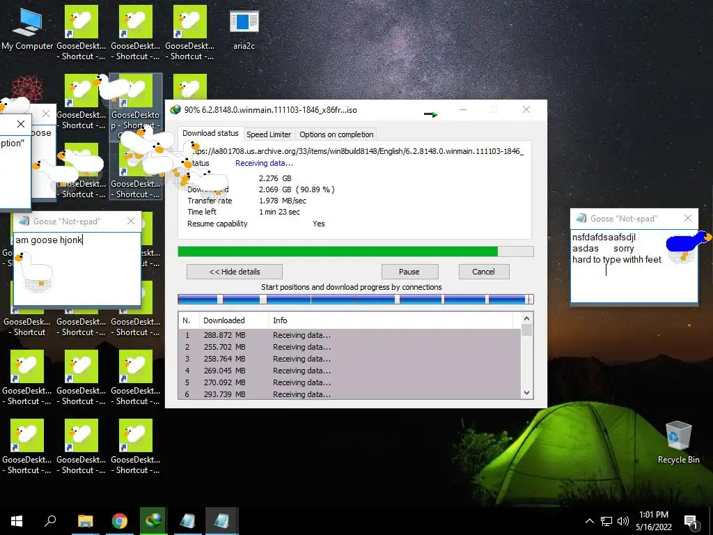The image size is (713, 535).
Task: Select connection row 2 with 255.702 MB
Action: point(350,347)
